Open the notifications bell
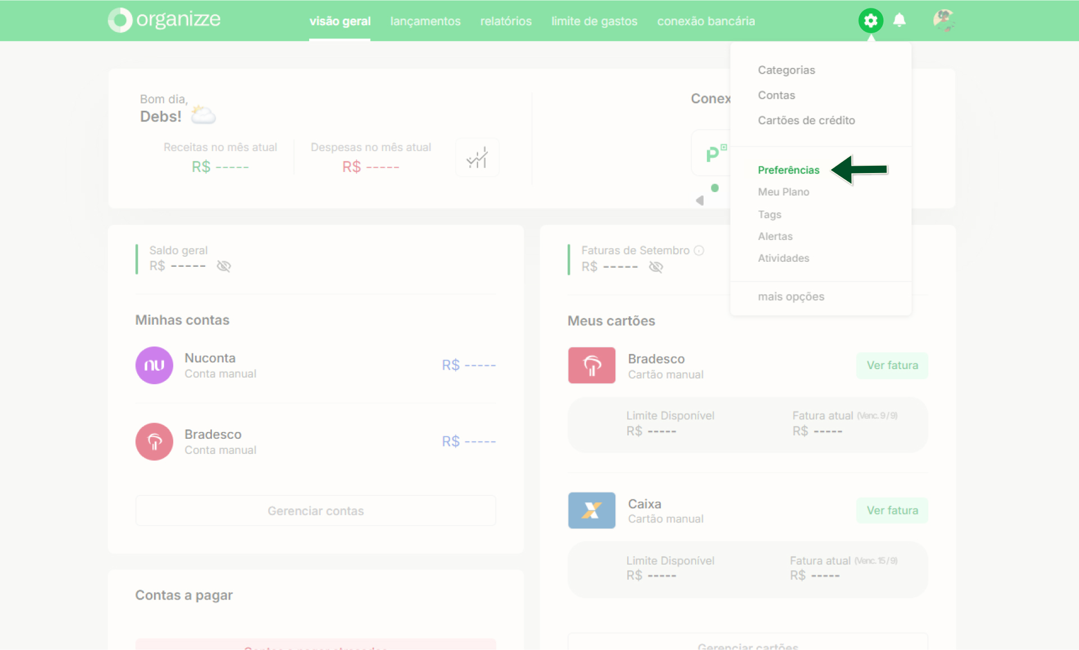This screenshot has height=650, width=1079. point(899,20)
